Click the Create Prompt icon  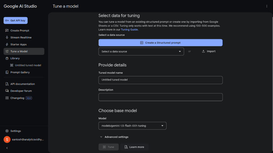point(7,31)
